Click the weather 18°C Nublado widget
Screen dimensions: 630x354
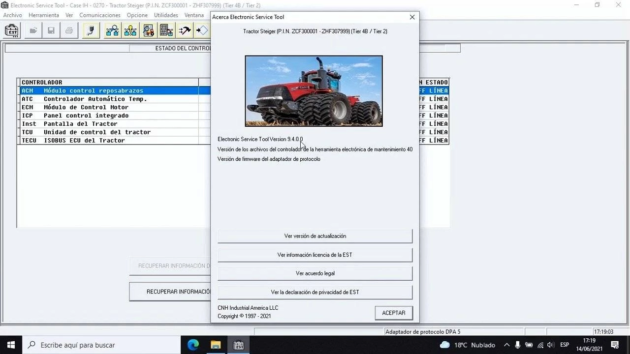click(467, 345)
